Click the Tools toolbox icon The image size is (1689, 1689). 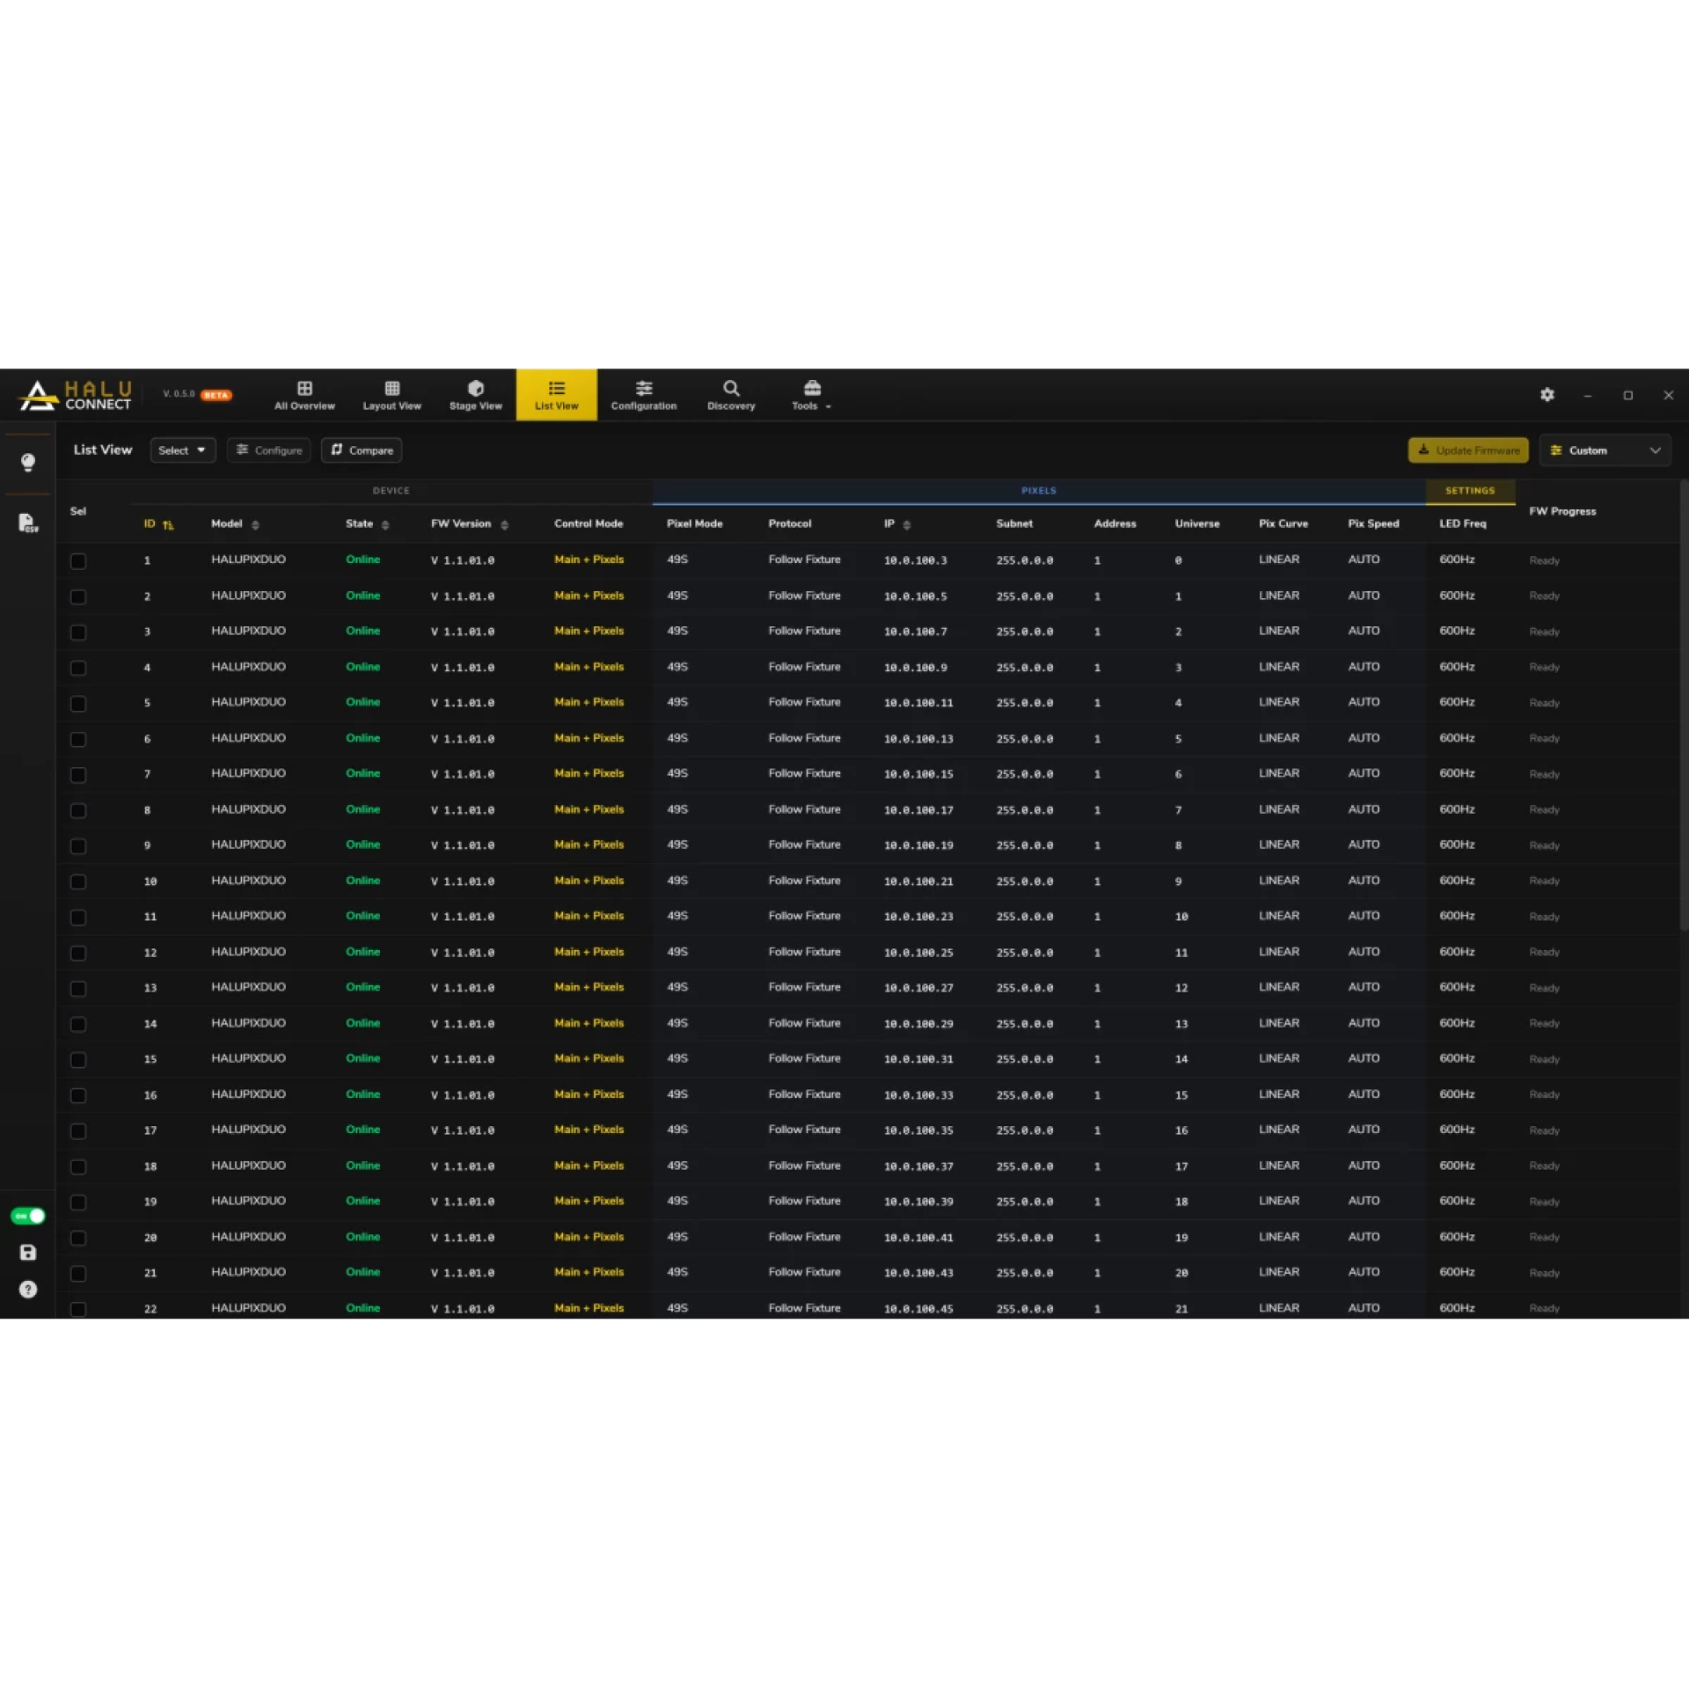812,388
